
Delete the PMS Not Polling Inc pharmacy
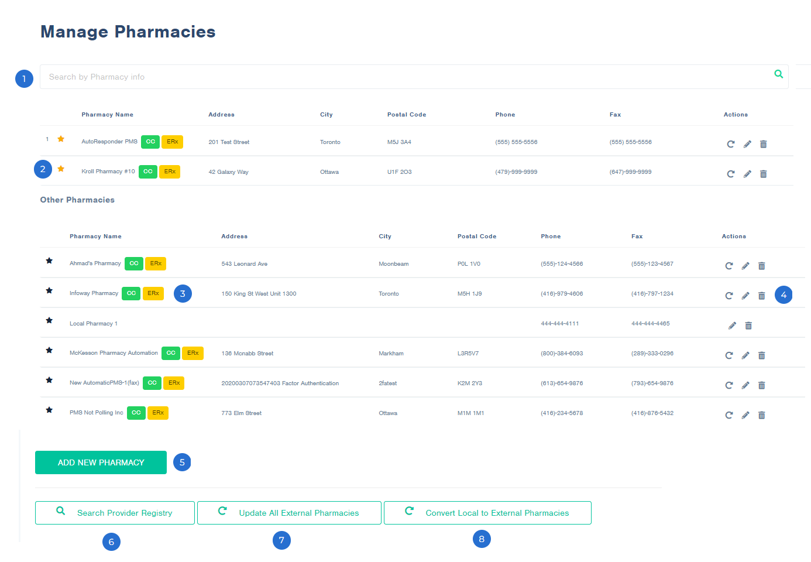[761, 415]
